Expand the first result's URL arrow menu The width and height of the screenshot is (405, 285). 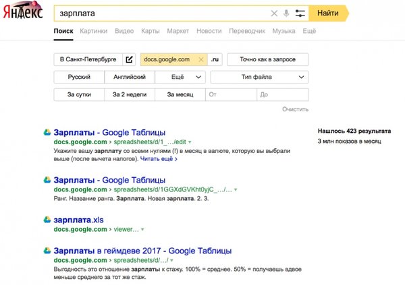tap(190, 143)
